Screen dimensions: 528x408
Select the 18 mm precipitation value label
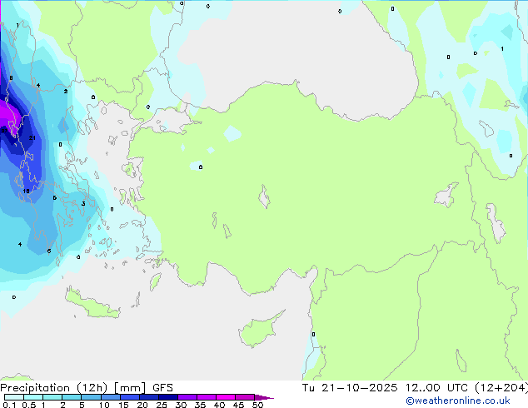coord(27,191)
